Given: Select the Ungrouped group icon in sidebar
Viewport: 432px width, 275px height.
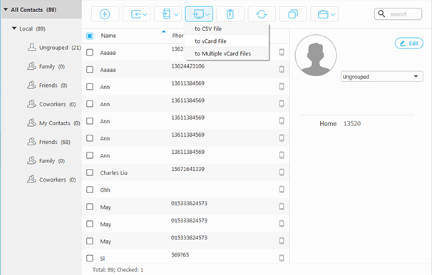Looking at the screenshot, I should [31, 47].
